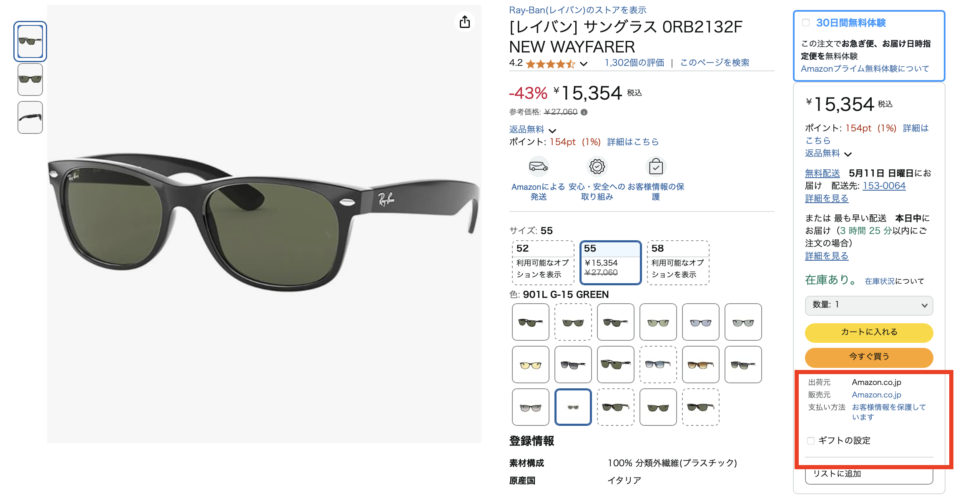The width and height of the screenshot is (978, 498).
Task: Click the share icon on product image
Action: coord(465,22)
